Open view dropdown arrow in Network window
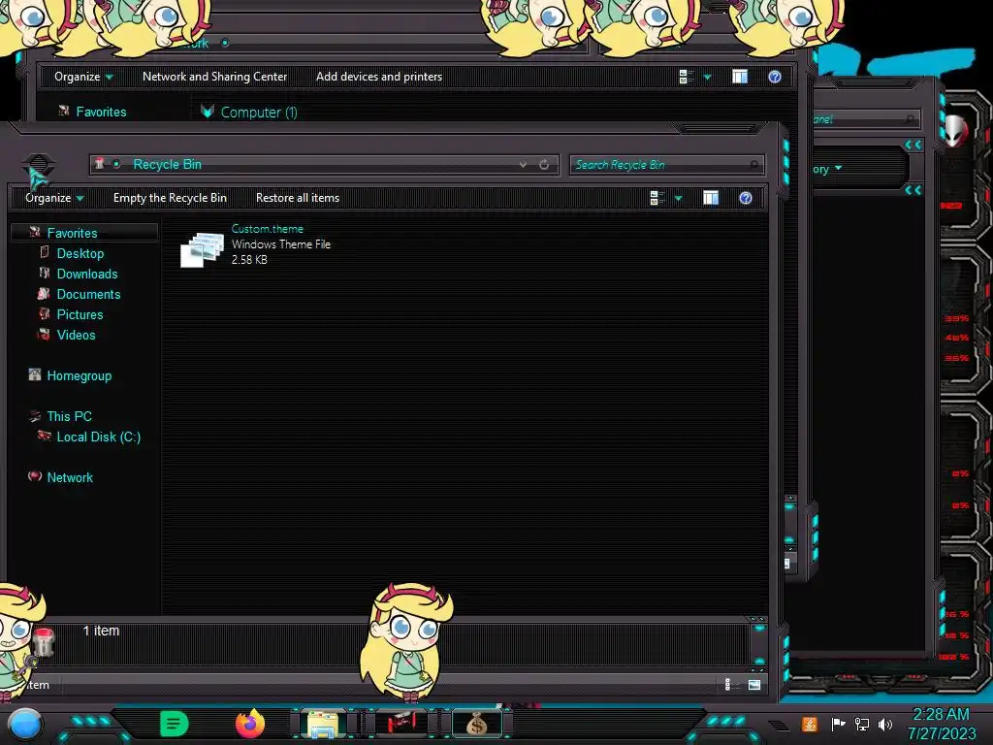 point(707,78)
